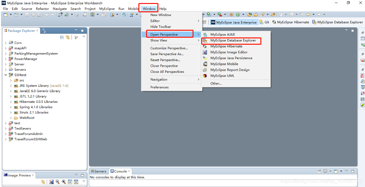Click the hammer Build toolbar icon
The width and height of the screenshot is (365, 187).
78,14
